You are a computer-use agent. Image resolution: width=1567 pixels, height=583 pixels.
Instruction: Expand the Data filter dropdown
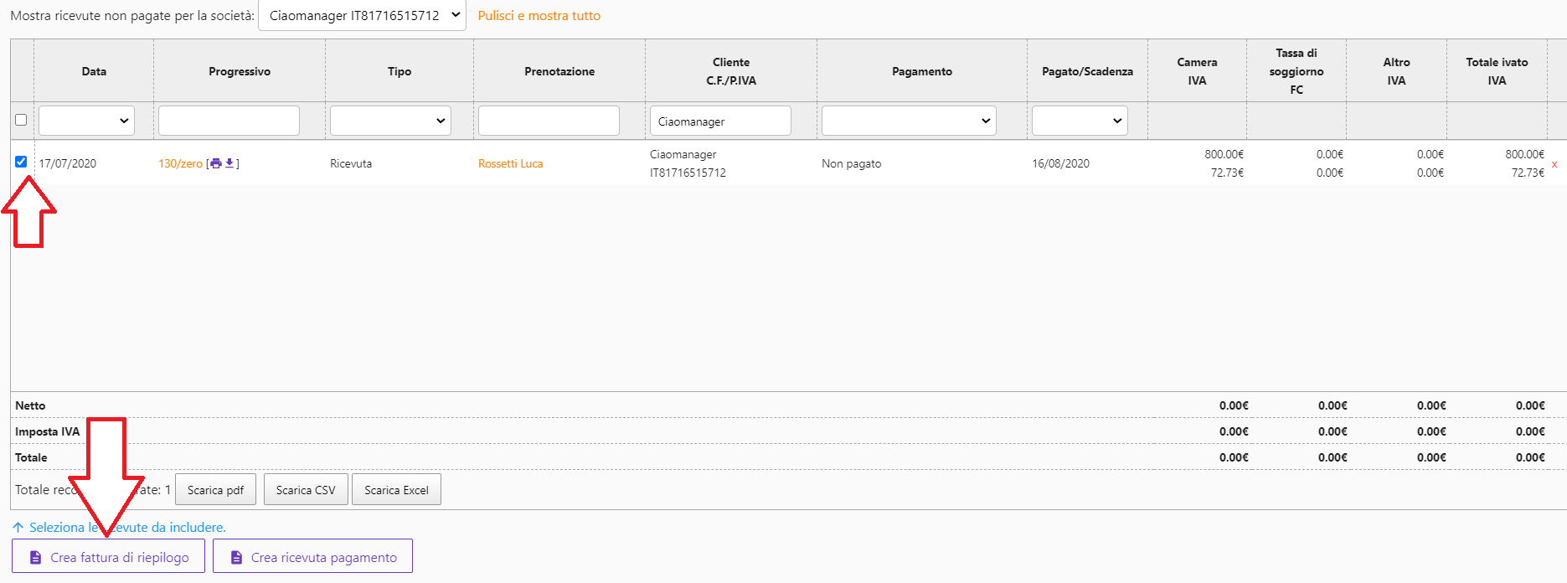pyautogui.click(x=86, y=121)
